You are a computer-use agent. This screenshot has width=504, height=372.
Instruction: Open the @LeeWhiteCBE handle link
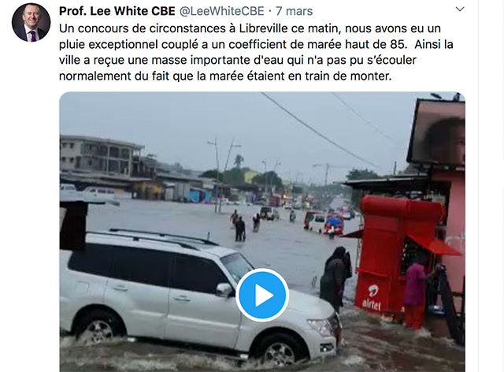[221, 11]
